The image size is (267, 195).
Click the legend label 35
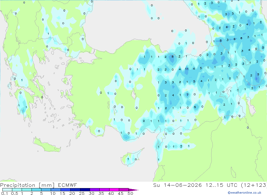(101, 193)
